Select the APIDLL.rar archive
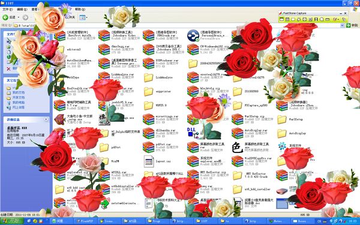 coord(104,175)
